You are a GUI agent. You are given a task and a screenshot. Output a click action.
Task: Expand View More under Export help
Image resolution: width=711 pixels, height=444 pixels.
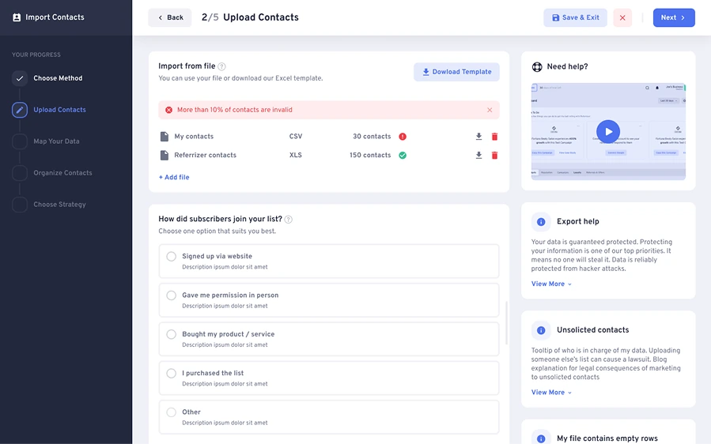coord(551,284)
